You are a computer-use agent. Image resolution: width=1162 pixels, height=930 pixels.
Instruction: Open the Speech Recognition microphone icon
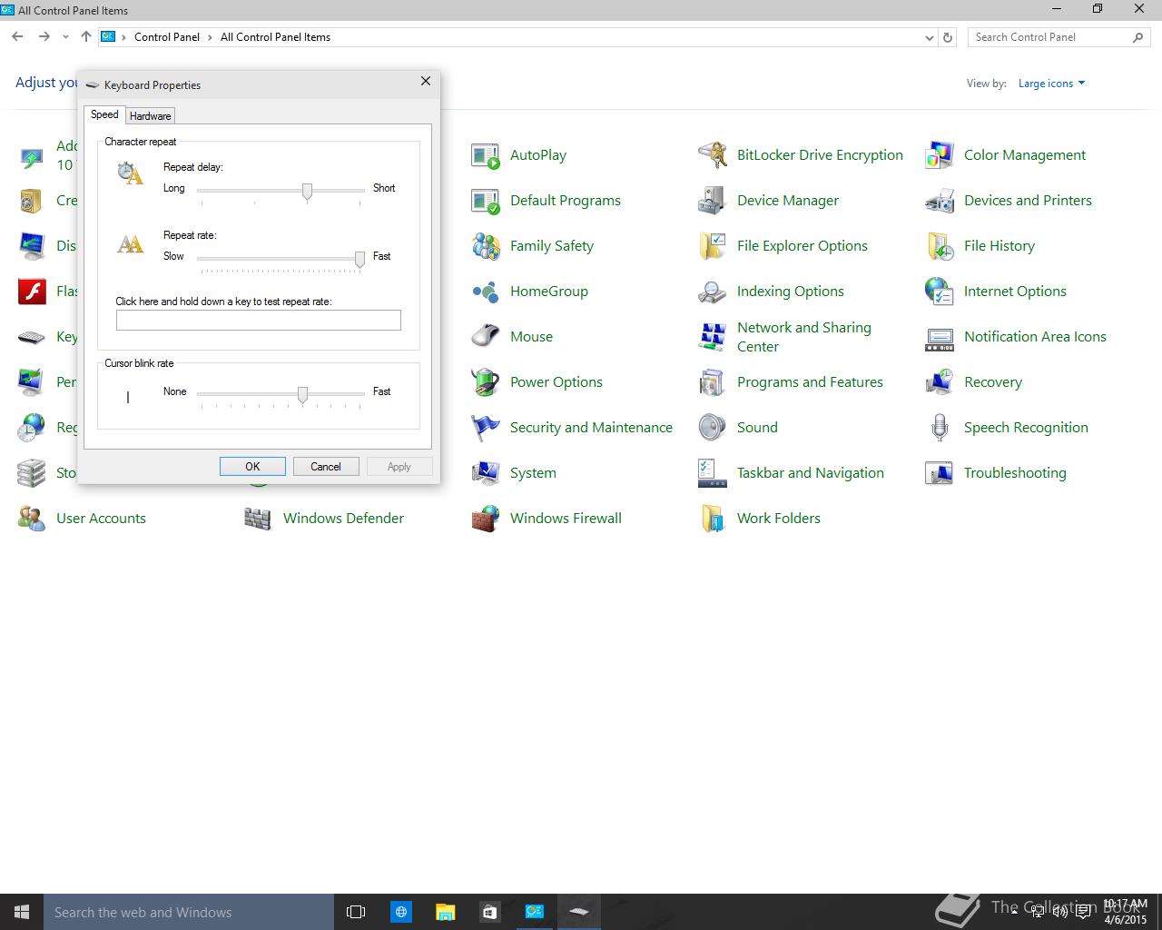click(x=940, y=428)
